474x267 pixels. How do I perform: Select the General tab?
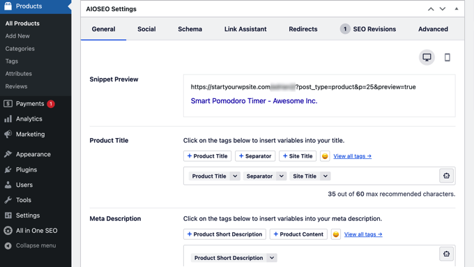103,29
